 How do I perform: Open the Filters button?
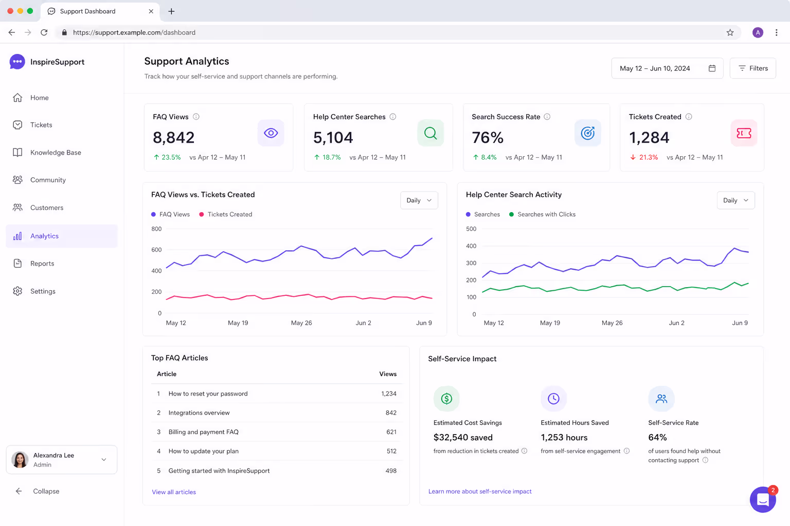click(x=753, y=68)
